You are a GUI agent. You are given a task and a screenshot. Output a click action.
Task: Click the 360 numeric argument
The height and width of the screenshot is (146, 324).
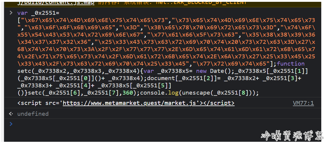(x=128, y=93)
